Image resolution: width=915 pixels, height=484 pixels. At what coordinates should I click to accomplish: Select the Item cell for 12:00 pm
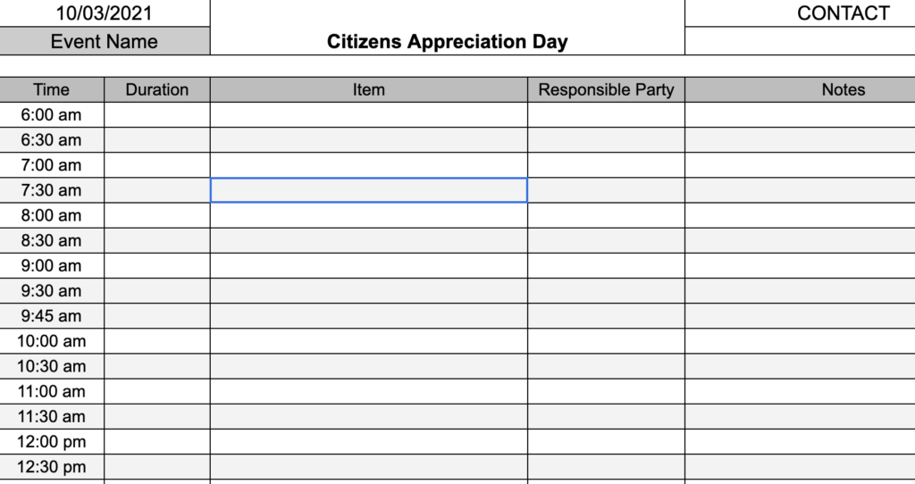click(x=369, y=441)
